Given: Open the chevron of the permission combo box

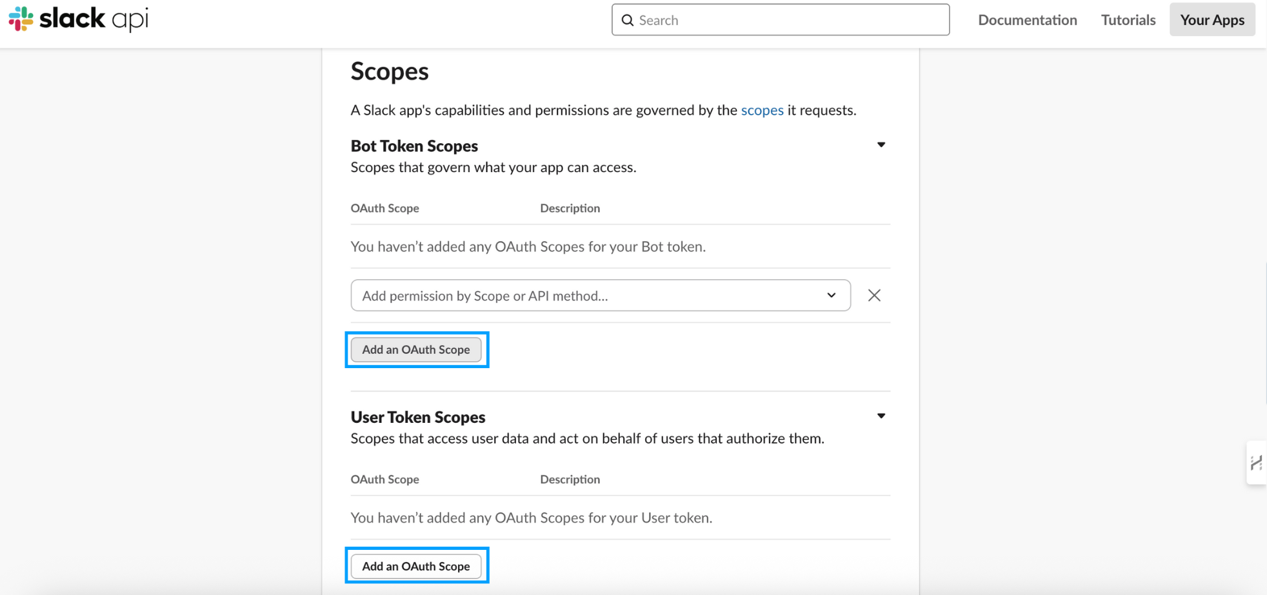Looking at the screenshot, I should [x=831, y=295].
